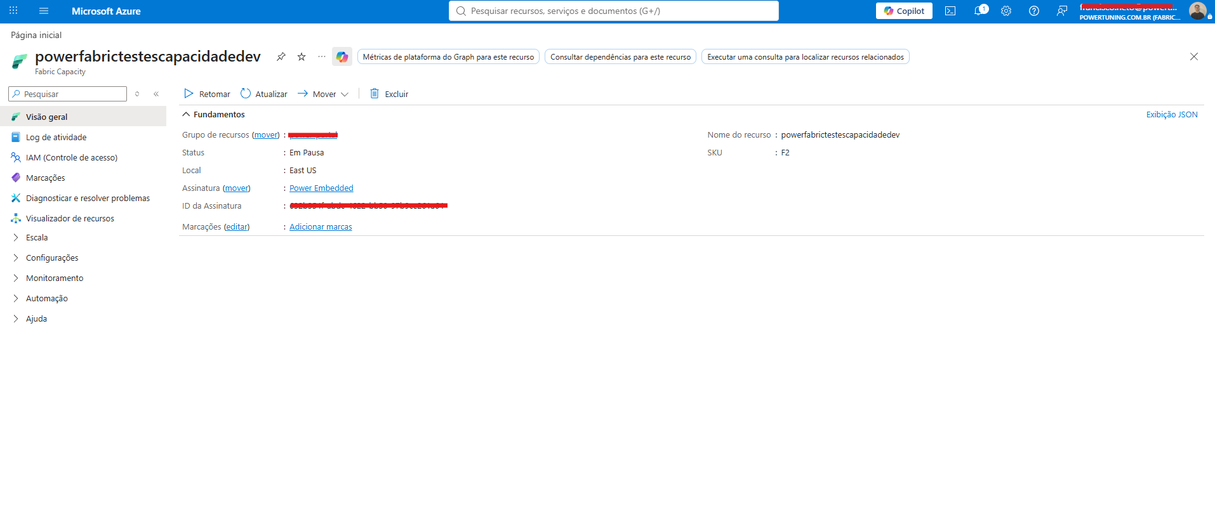
Task: Open the feedback icon in the header
Action: click(1062, 11)
